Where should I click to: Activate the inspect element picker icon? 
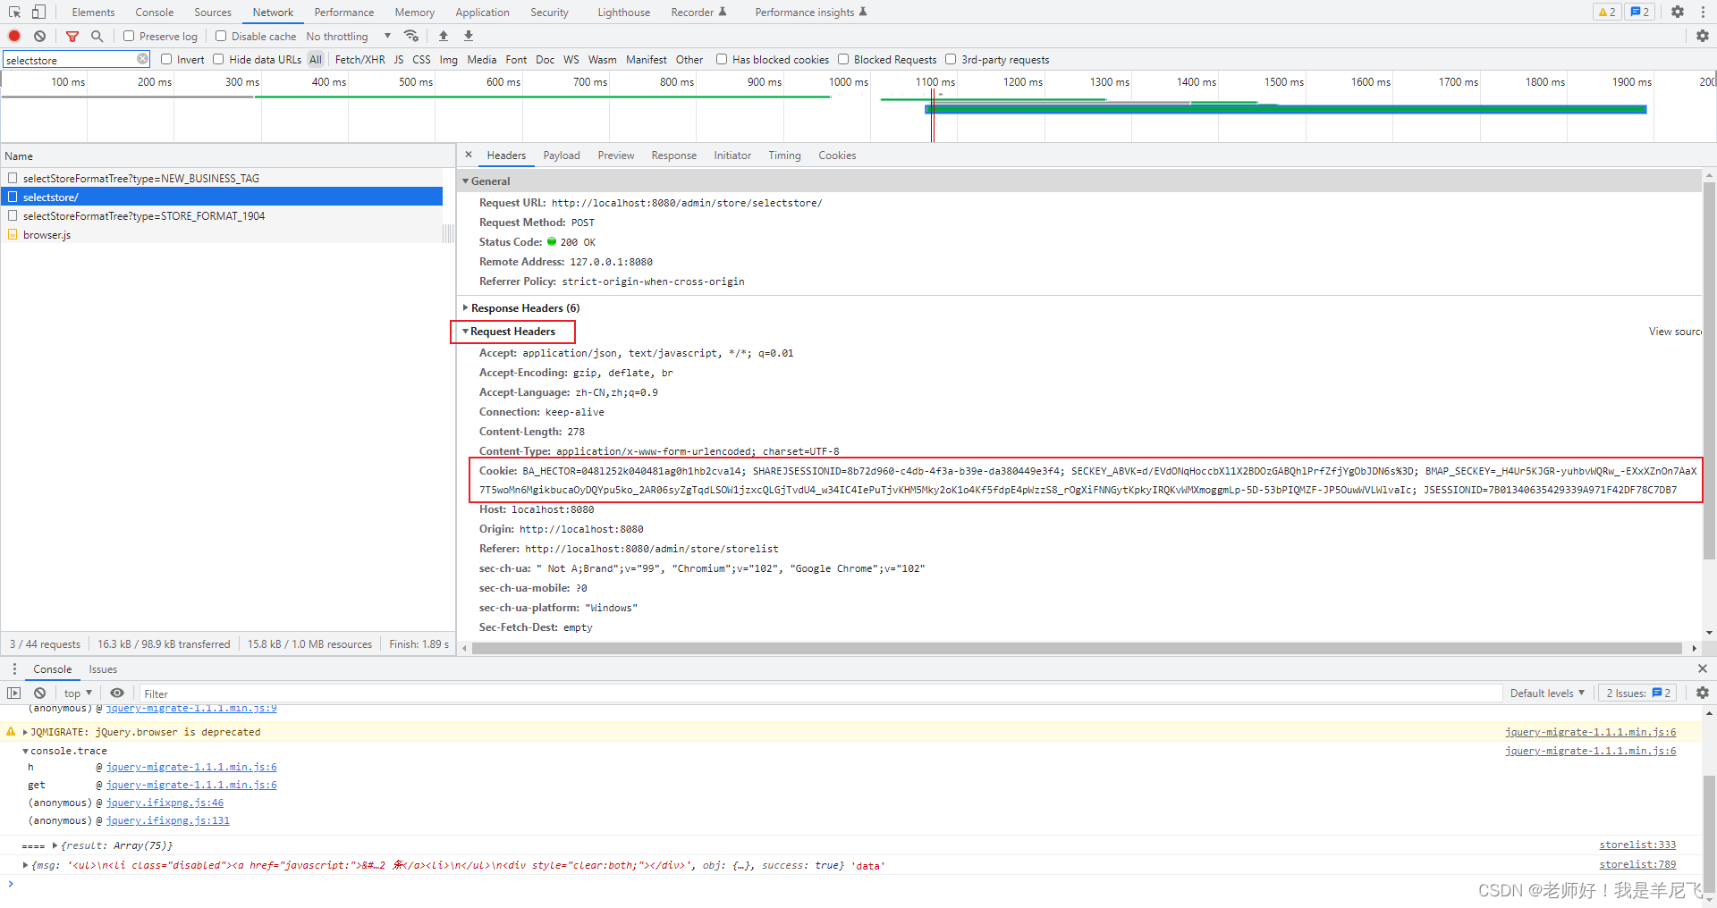pyautogui.click(x=14, y=13)
